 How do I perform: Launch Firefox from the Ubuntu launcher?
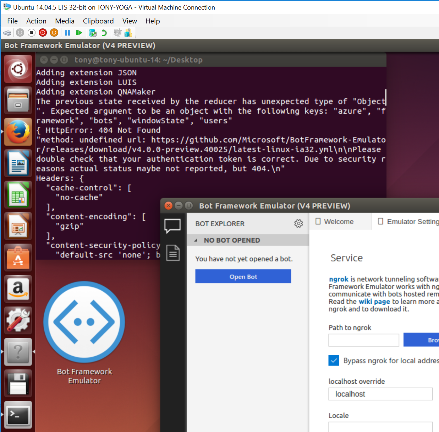[x=18, y=132]
